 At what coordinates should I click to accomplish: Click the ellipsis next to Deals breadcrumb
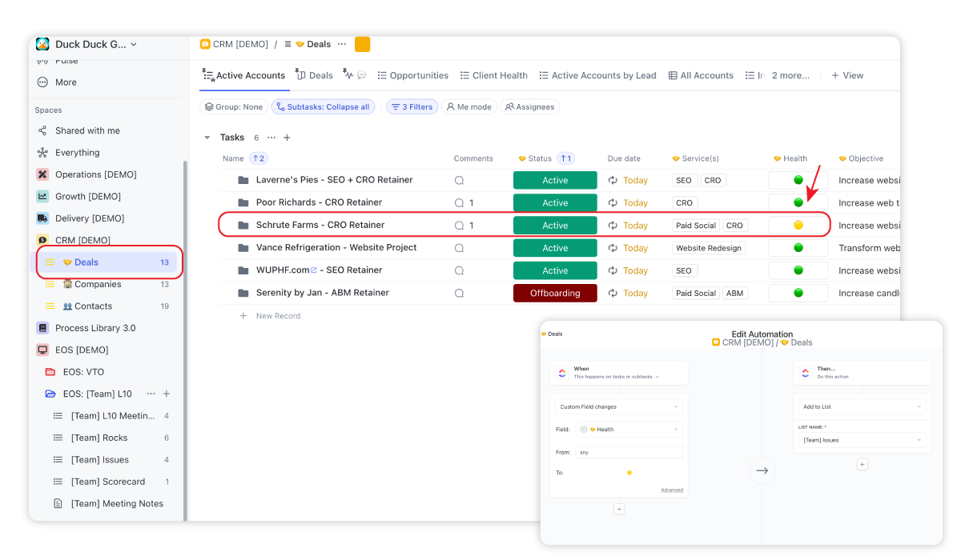click(x=342, y=44)
